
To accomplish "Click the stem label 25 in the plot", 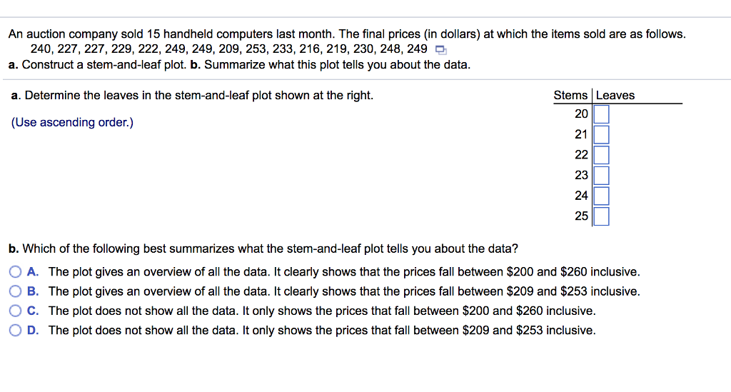I will click(x=581, y=216).
